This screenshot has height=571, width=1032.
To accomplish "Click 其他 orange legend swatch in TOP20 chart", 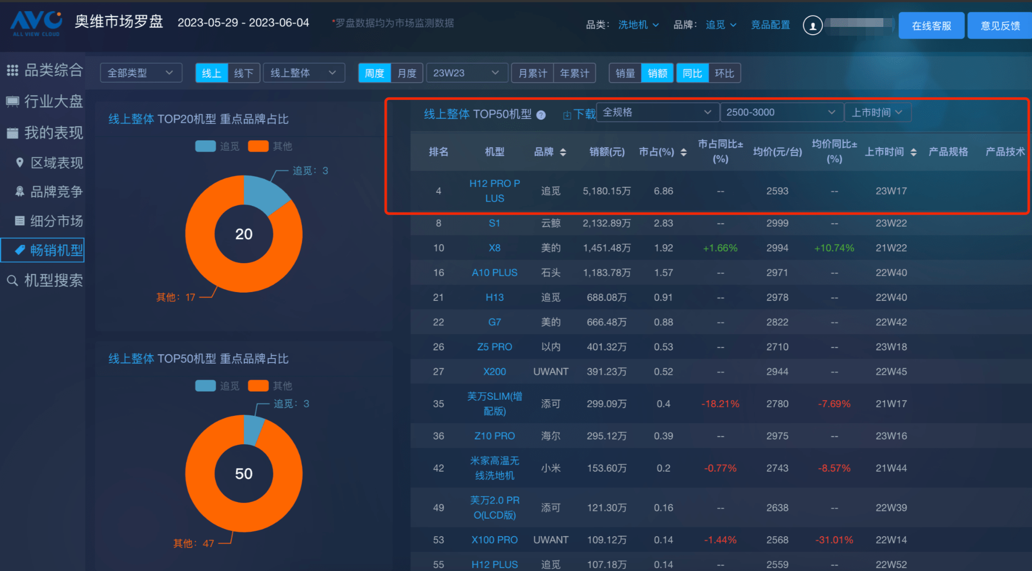I will (258, 146).
